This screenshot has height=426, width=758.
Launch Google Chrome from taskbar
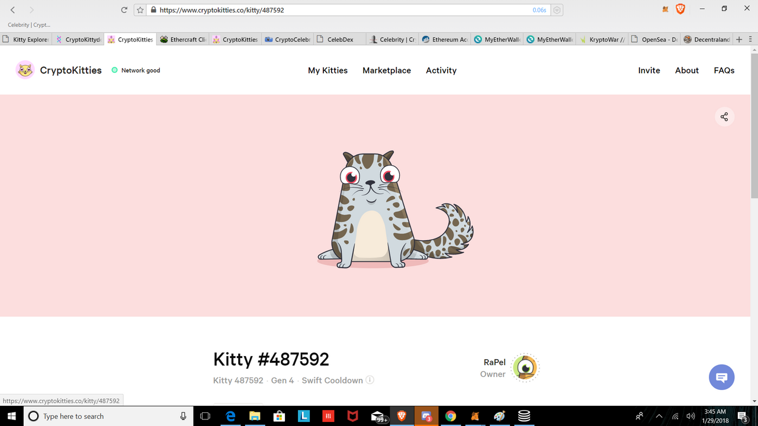pos(451,416)
